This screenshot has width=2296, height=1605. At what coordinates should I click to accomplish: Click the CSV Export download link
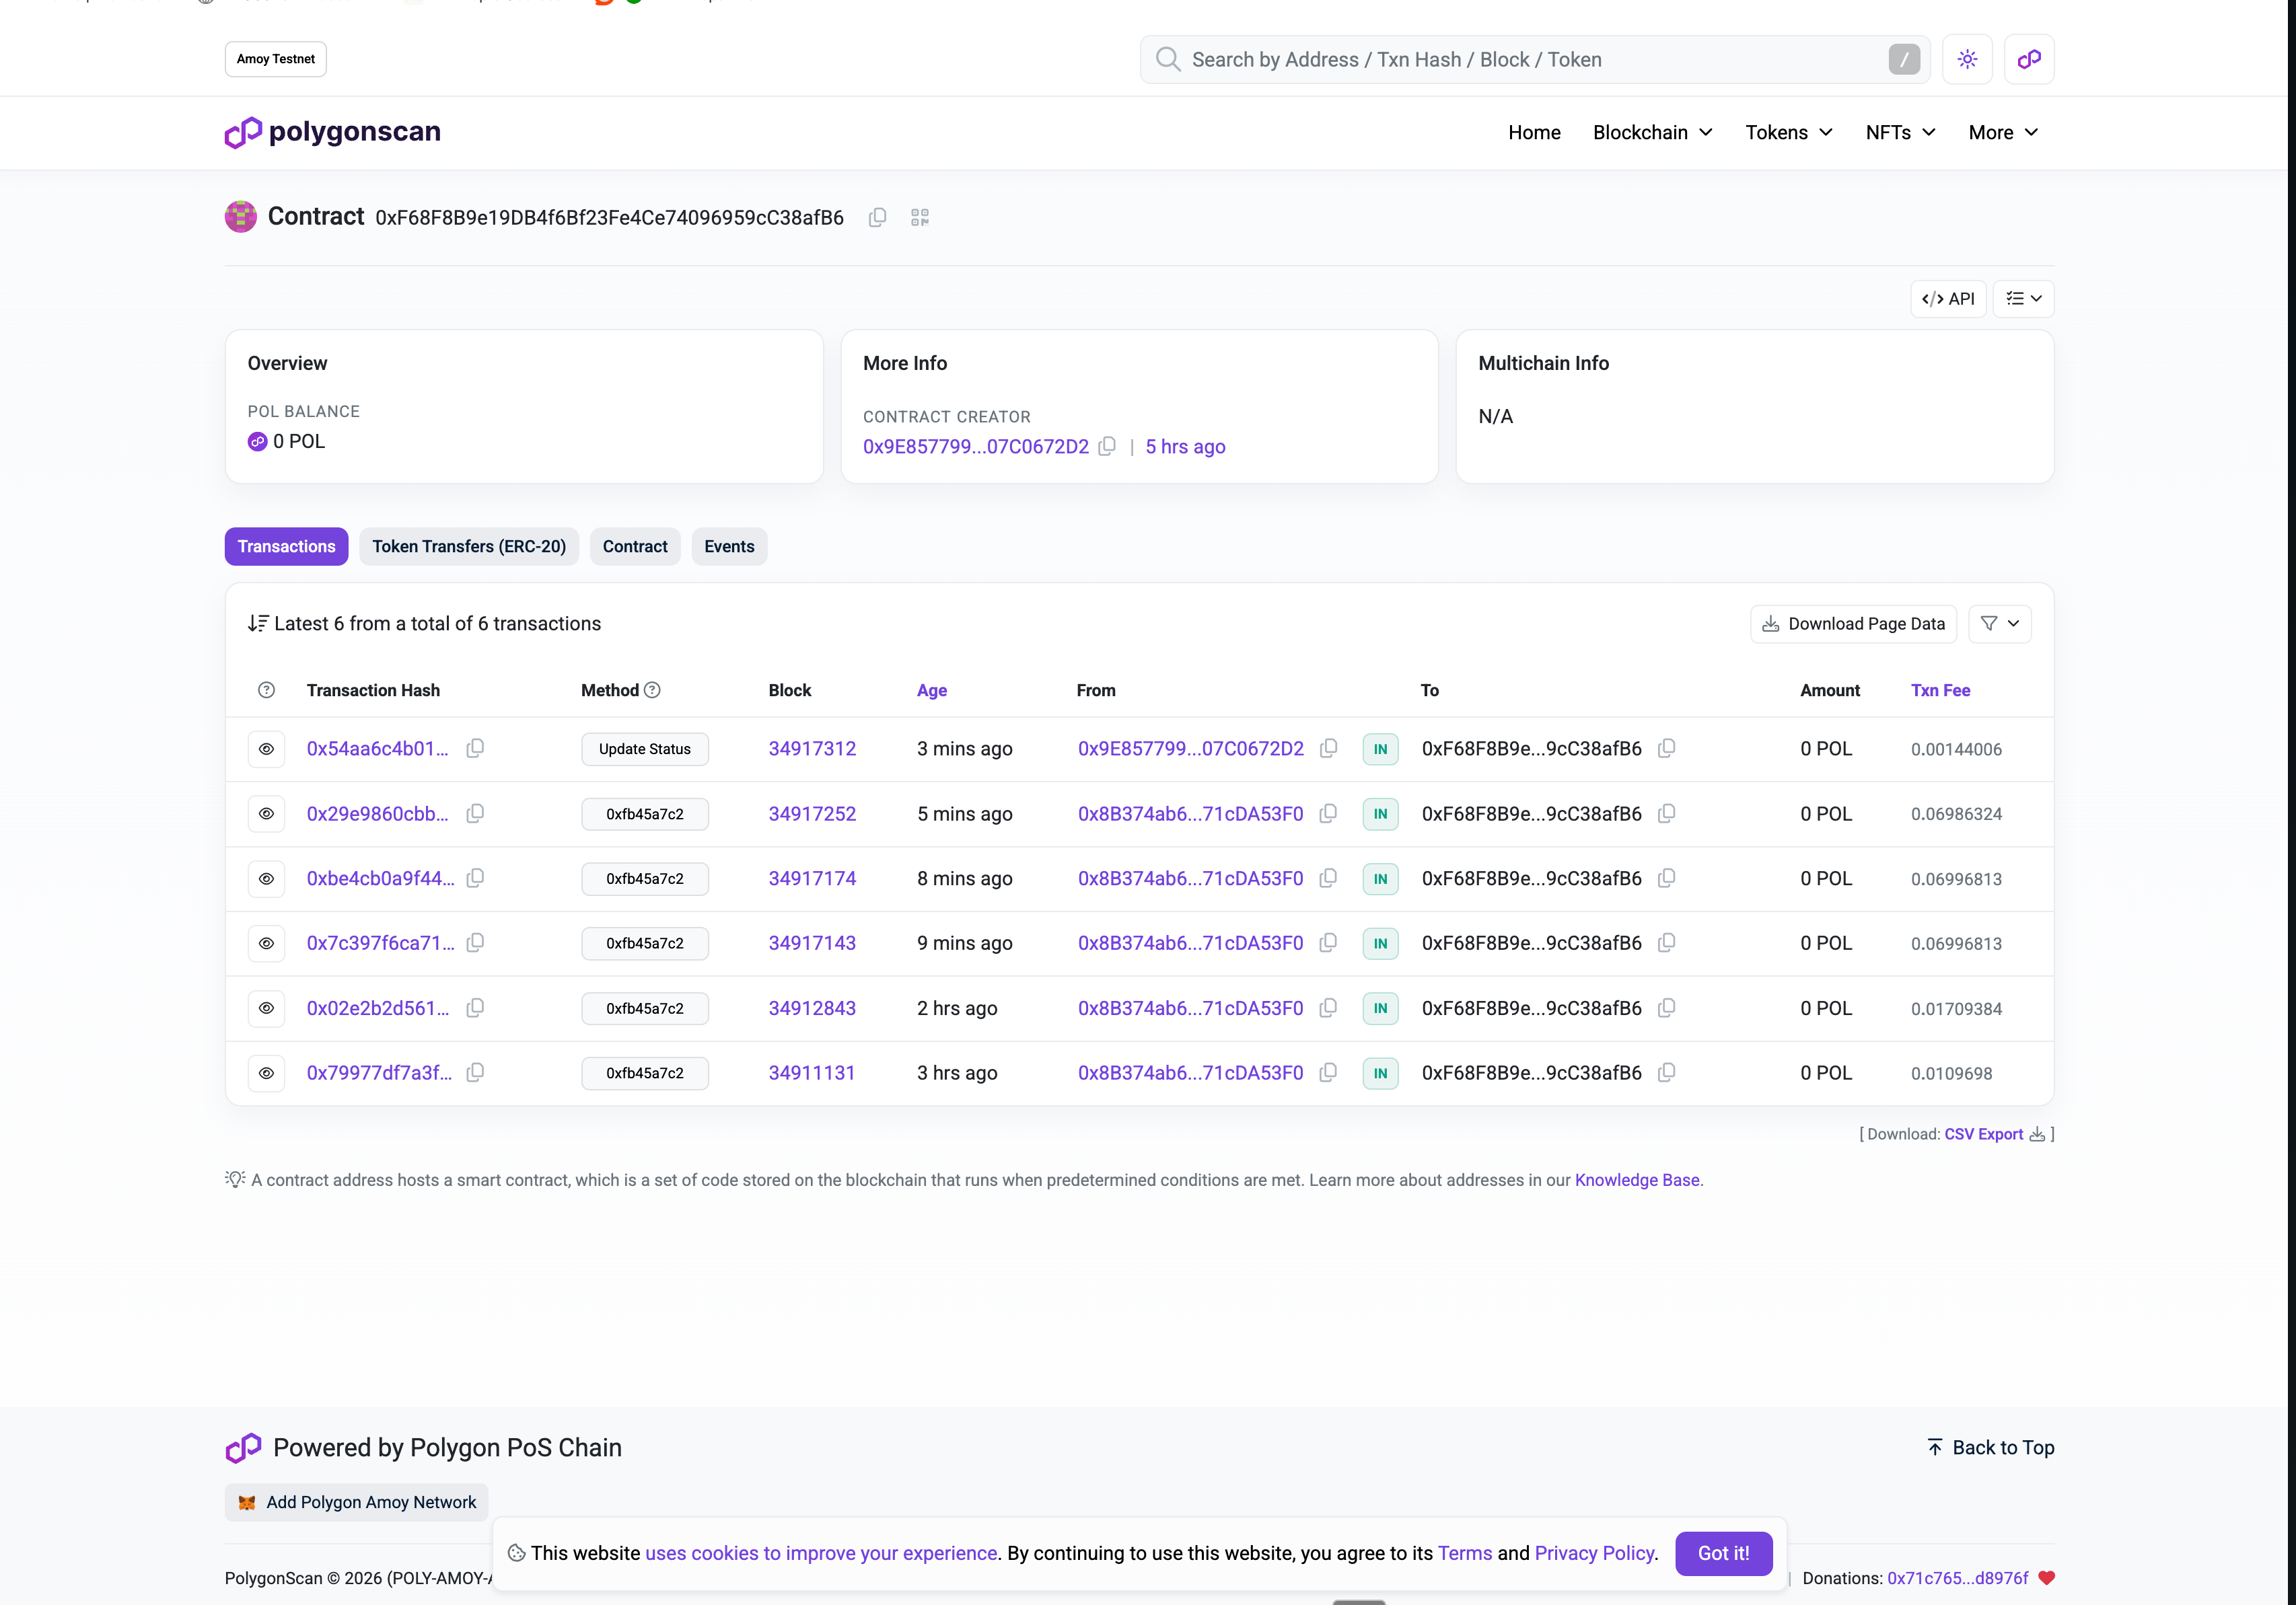[1983, 1133]
